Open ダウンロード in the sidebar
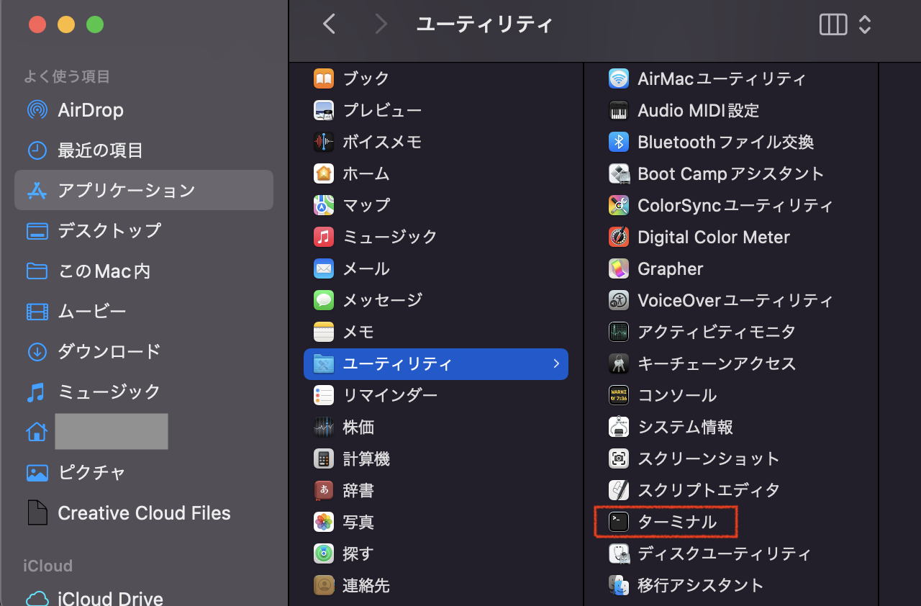 click(x=144, y=352)
